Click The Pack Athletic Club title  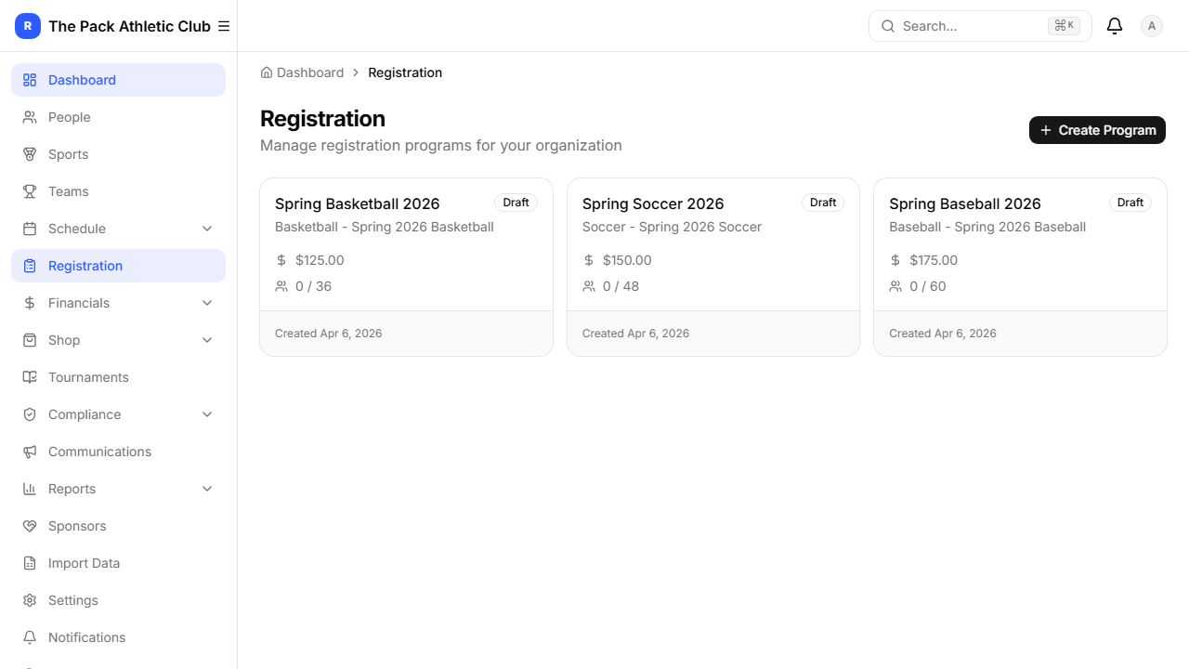130,26
